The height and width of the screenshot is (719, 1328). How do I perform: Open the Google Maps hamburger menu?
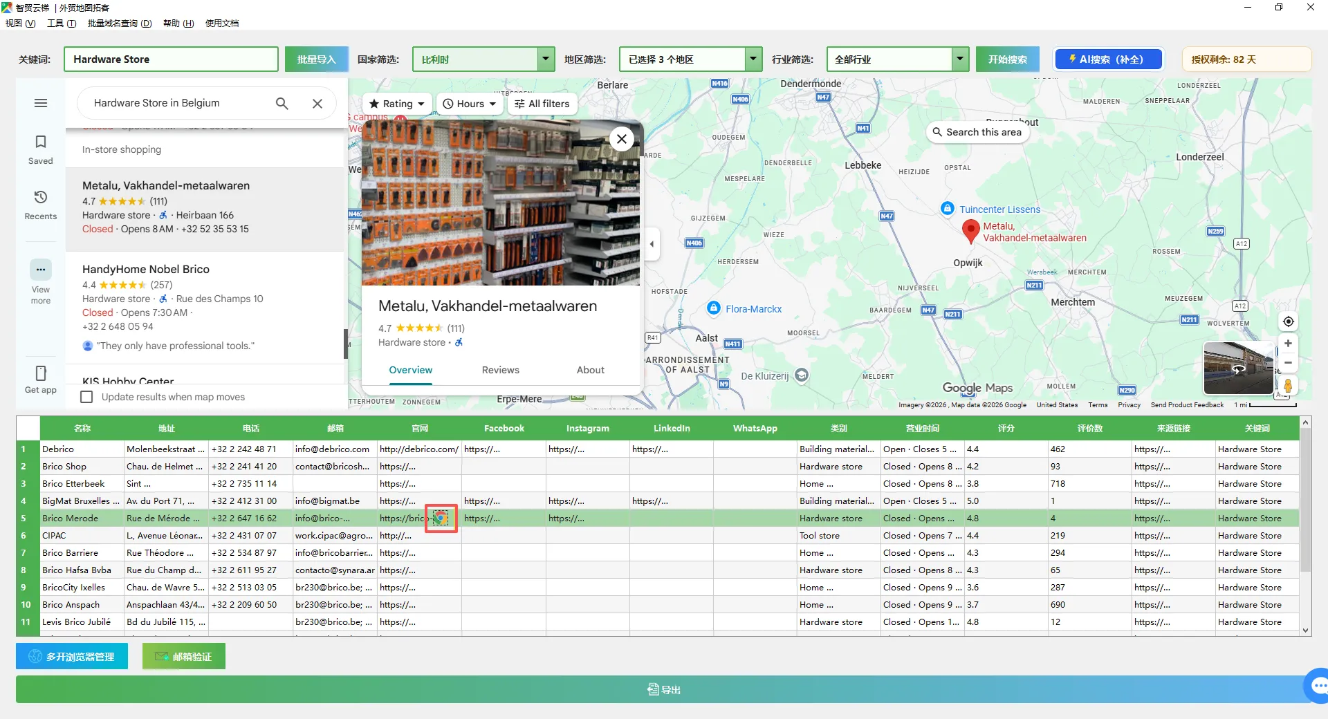41,103
